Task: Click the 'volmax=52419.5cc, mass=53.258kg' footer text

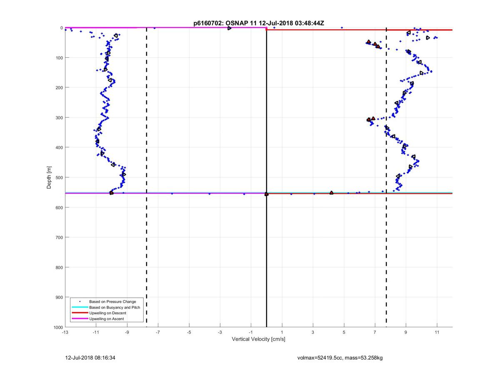Action: tap(340, 357)
